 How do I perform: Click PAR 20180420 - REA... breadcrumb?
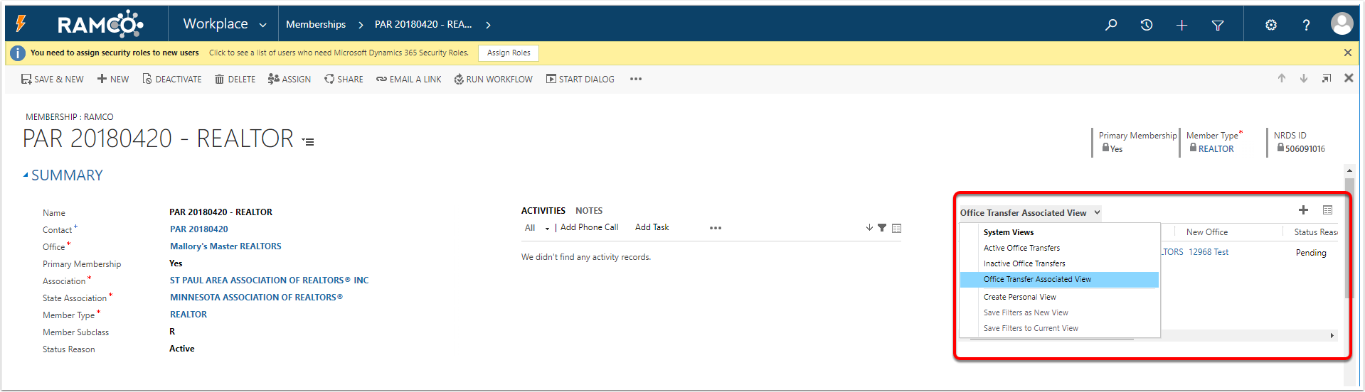423,24
